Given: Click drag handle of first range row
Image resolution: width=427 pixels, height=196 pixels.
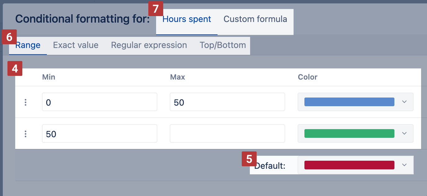Looking at the screenshot, I should coord(25,102).
